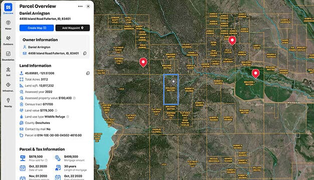Click the $879,500 price sold value
This screenshot has width=314, height=180.
click(36, 156)
